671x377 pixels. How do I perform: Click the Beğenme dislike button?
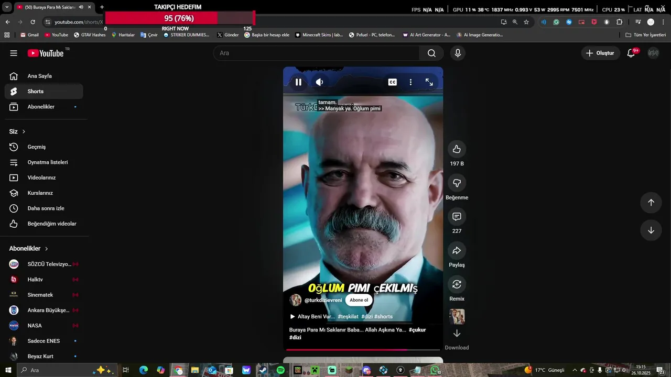coord(457,183)
